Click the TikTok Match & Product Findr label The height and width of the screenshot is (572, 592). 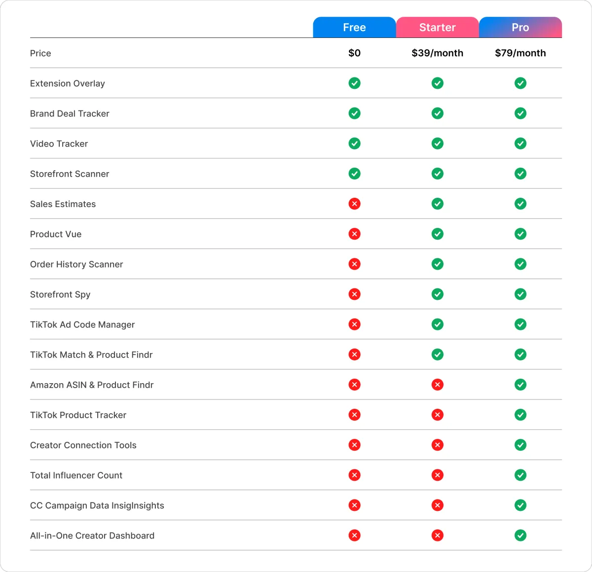91,355
